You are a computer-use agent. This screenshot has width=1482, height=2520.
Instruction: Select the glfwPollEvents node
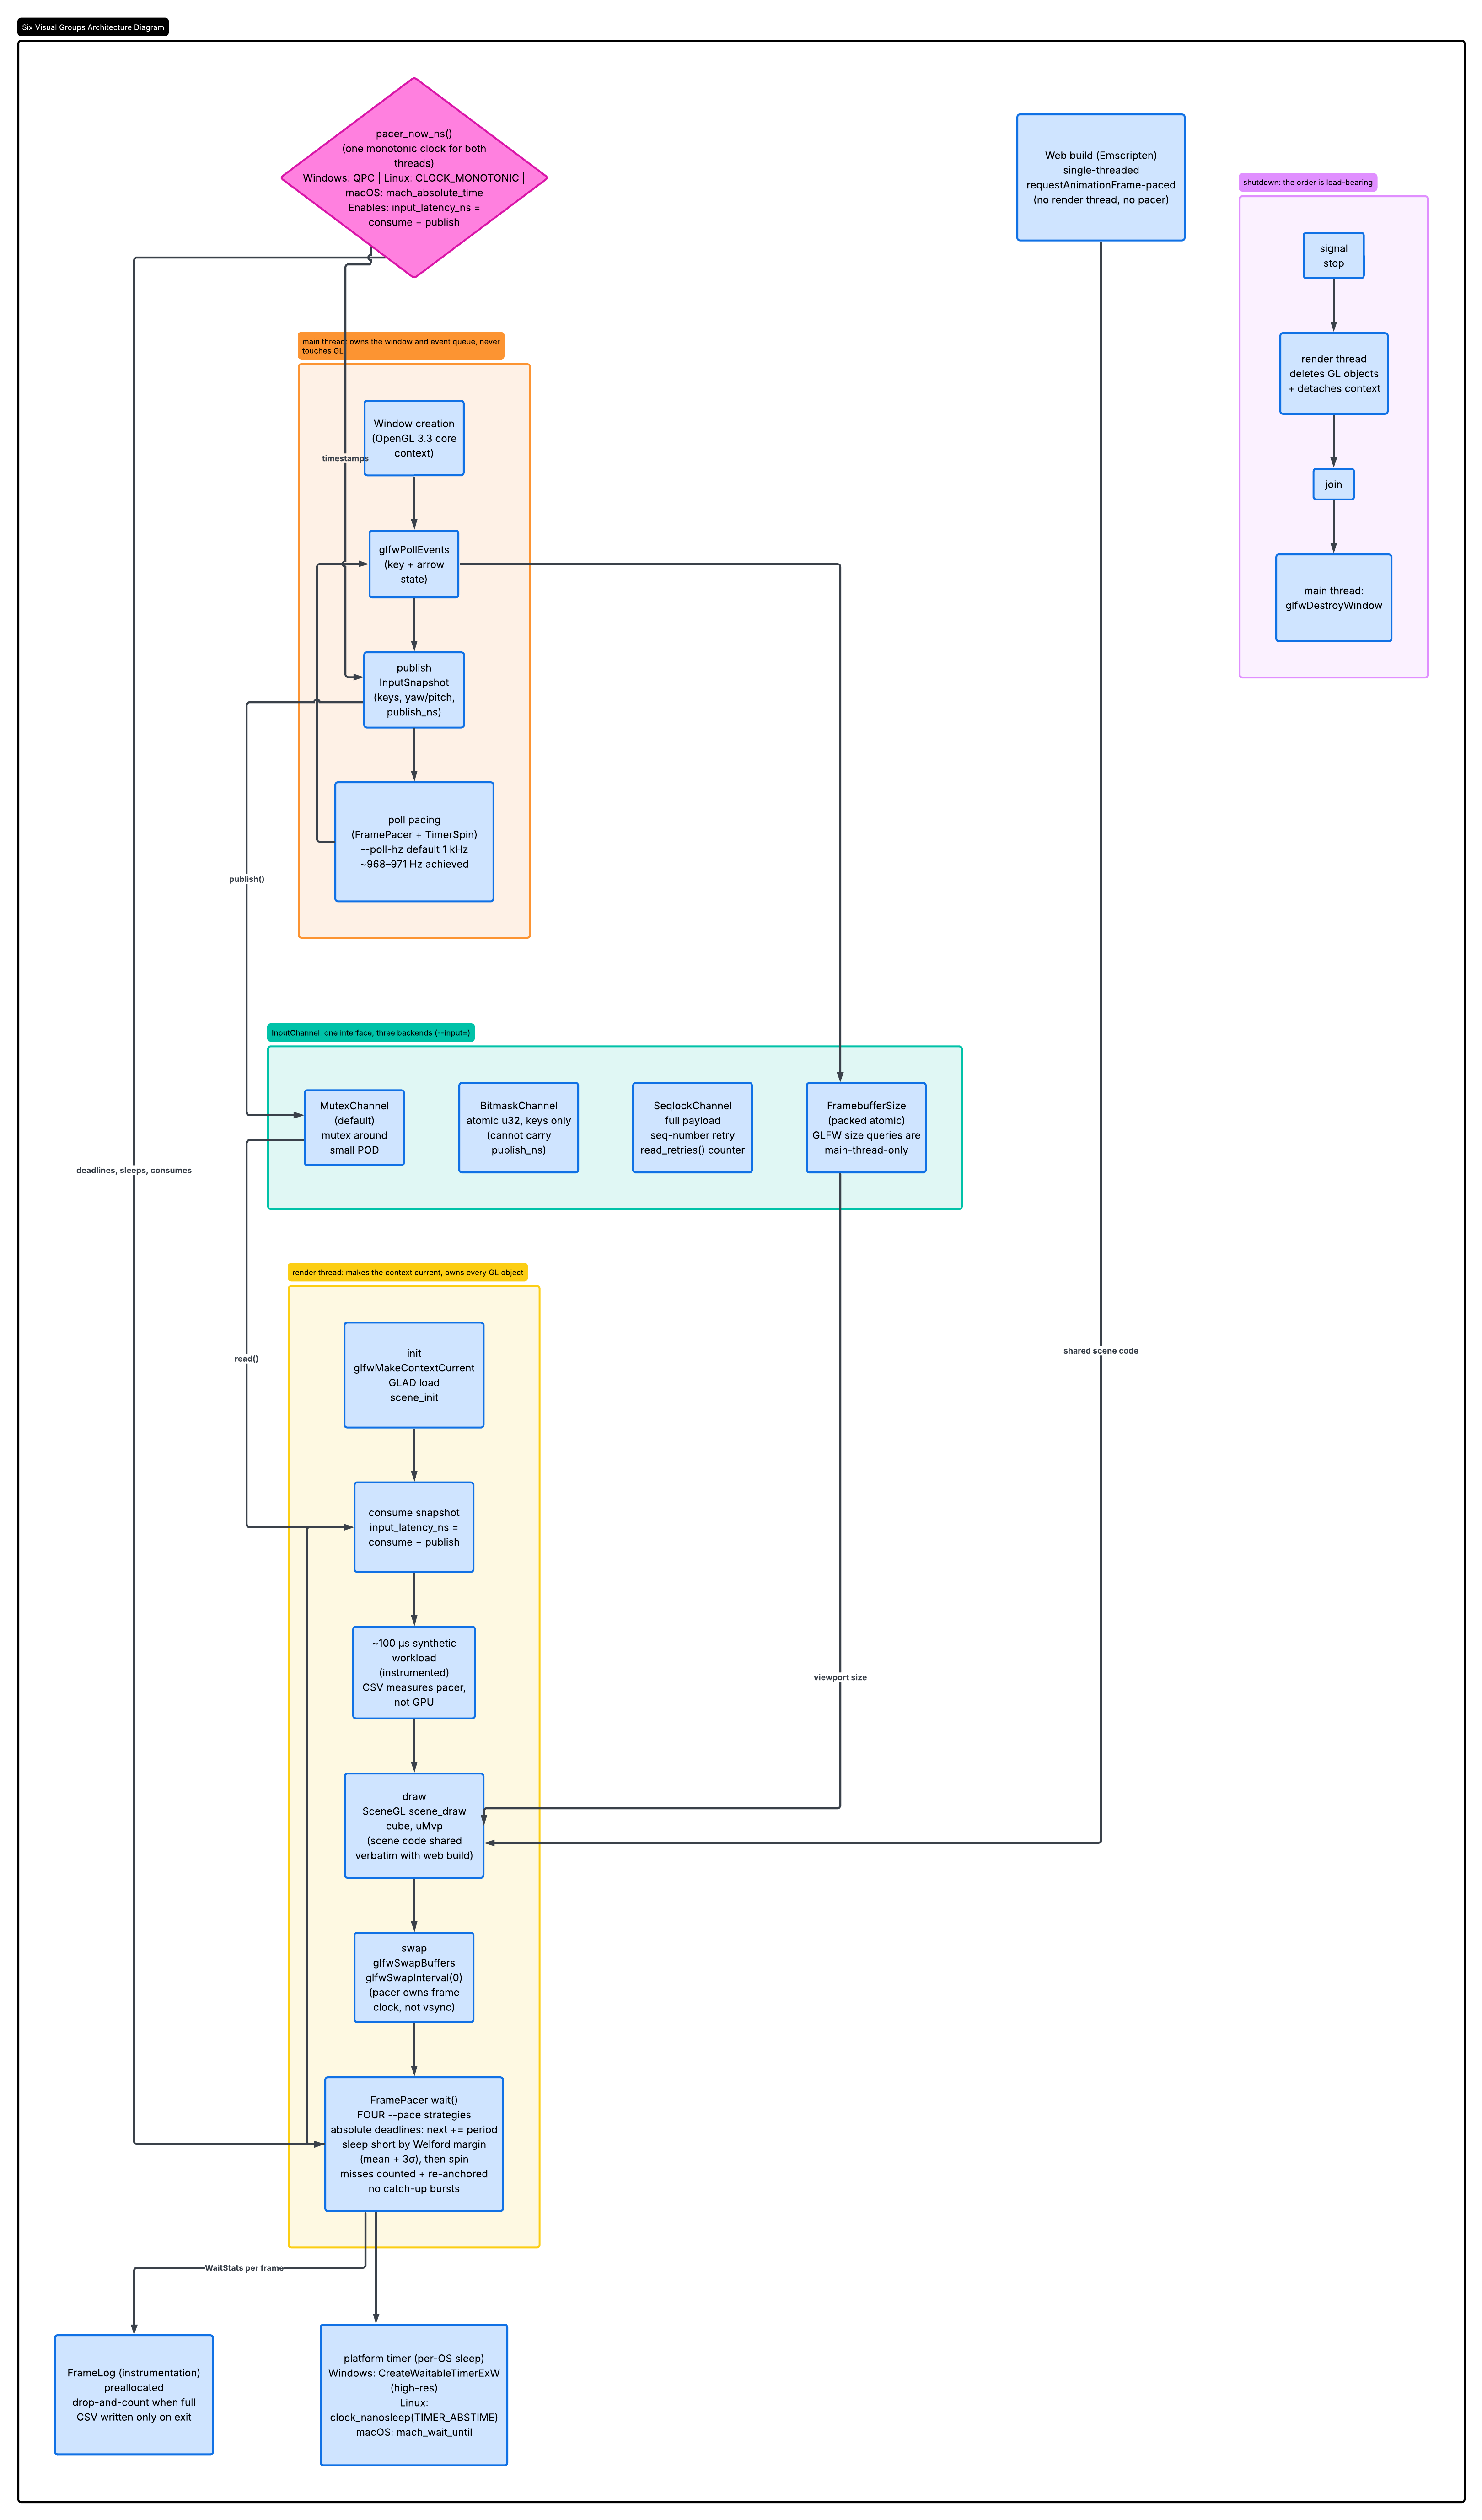[x=414, y=564]
